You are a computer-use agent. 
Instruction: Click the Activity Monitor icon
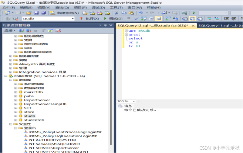tap(184, 13)
